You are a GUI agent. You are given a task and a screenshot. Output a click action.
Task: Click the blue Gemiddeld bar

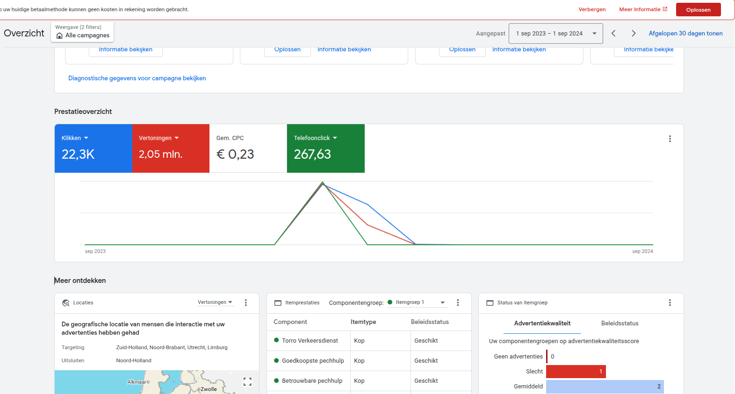605,387
